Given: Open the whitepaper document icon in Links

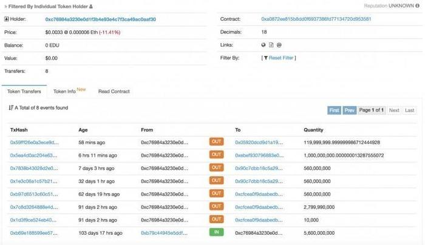Looking at the screenshot, I should [x=271, y=45].
